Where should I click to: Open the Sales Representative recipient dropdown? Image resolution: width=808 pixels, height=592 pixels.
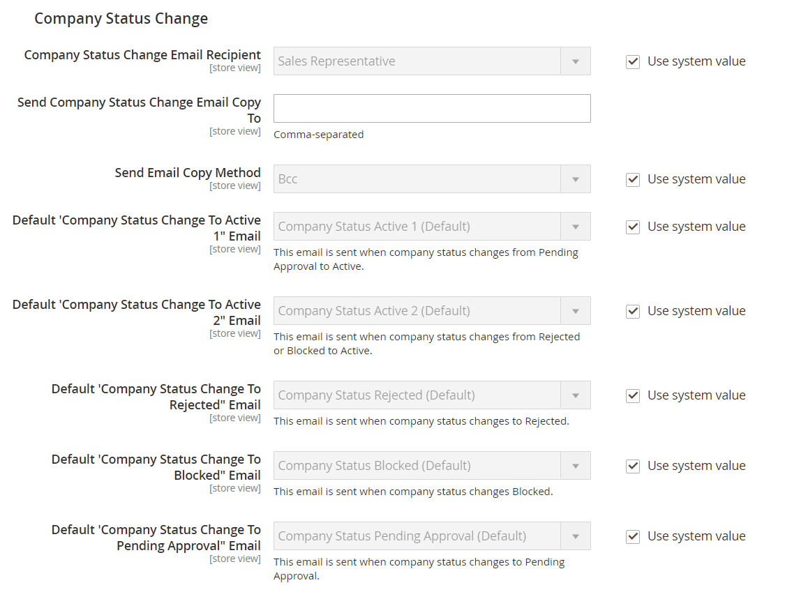click(x=432, y=61)
